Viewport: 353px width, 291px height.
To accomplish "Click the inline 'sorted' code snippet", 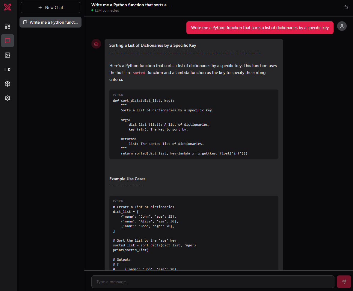I will (x=139, y=73).
